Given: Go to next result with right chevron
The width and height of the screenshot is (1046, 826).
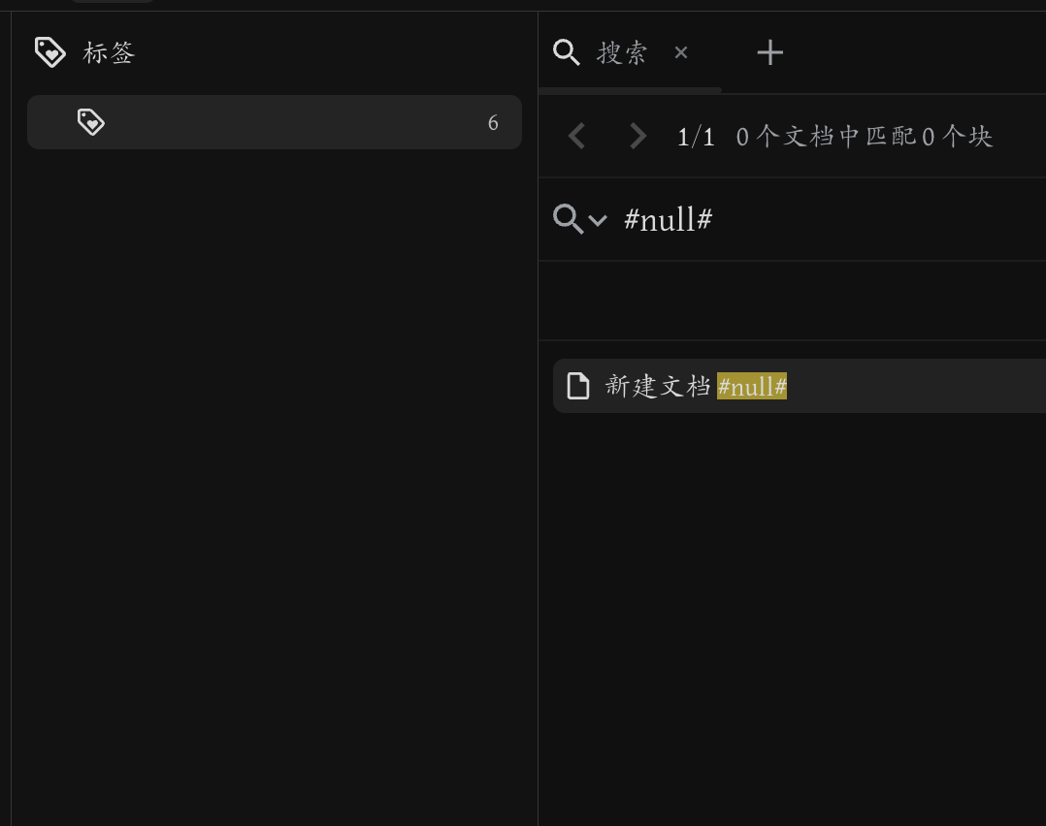Looking at the screenshot, I should pyautogui.click(x=637, y=136).
